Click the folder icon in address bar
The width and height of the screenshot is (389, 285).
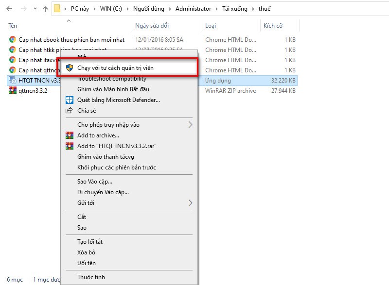(x=57, y=9)
